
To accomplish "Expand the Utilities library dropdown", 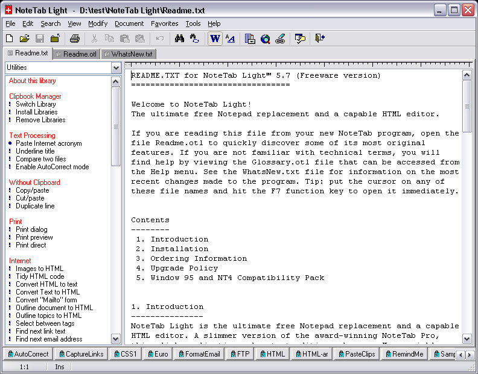I will 116,67.
